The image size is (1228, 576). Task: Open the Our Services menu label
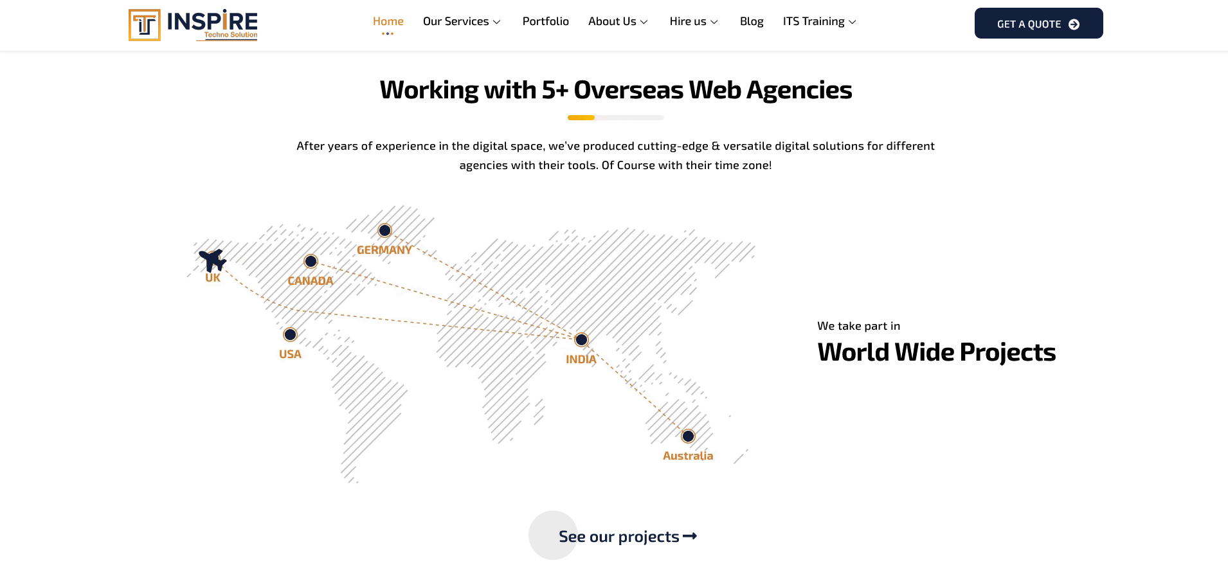click(x=456, y=21)
